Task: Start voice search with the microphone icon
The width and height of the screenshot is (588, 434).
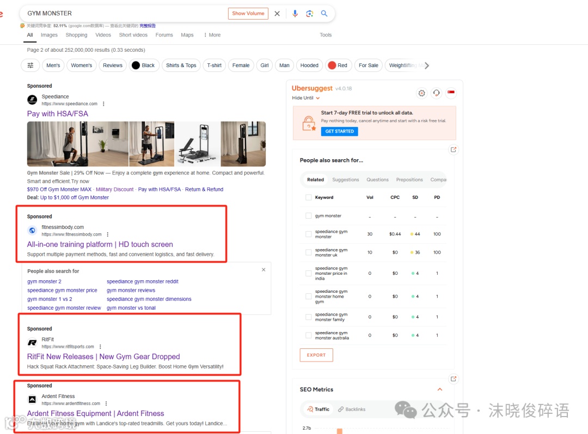Action: coord(295,14)
